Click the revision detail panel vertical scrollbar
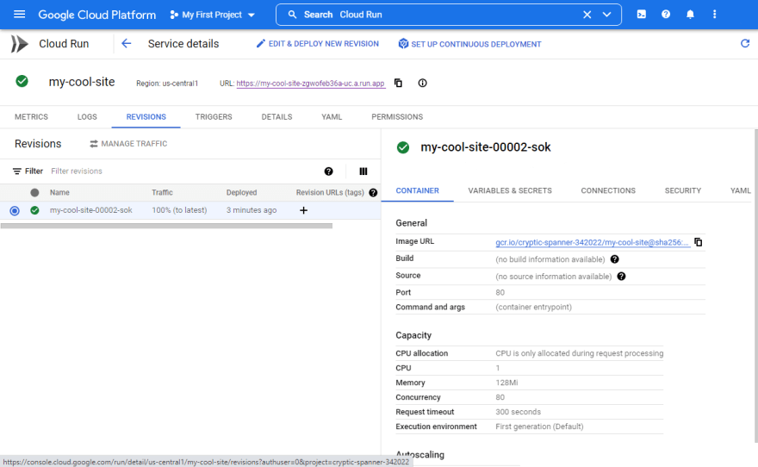The height and width of the screenshot is (467, 758). click(x=755, y=285)
